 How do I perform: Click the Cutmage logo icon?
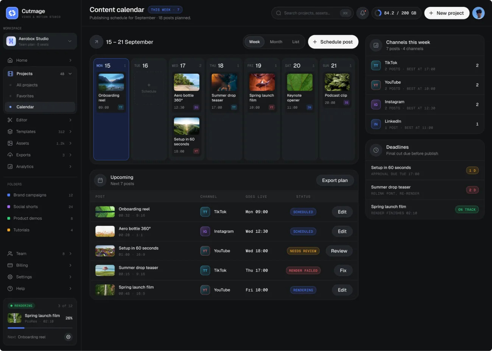click(x=12, y=13)
